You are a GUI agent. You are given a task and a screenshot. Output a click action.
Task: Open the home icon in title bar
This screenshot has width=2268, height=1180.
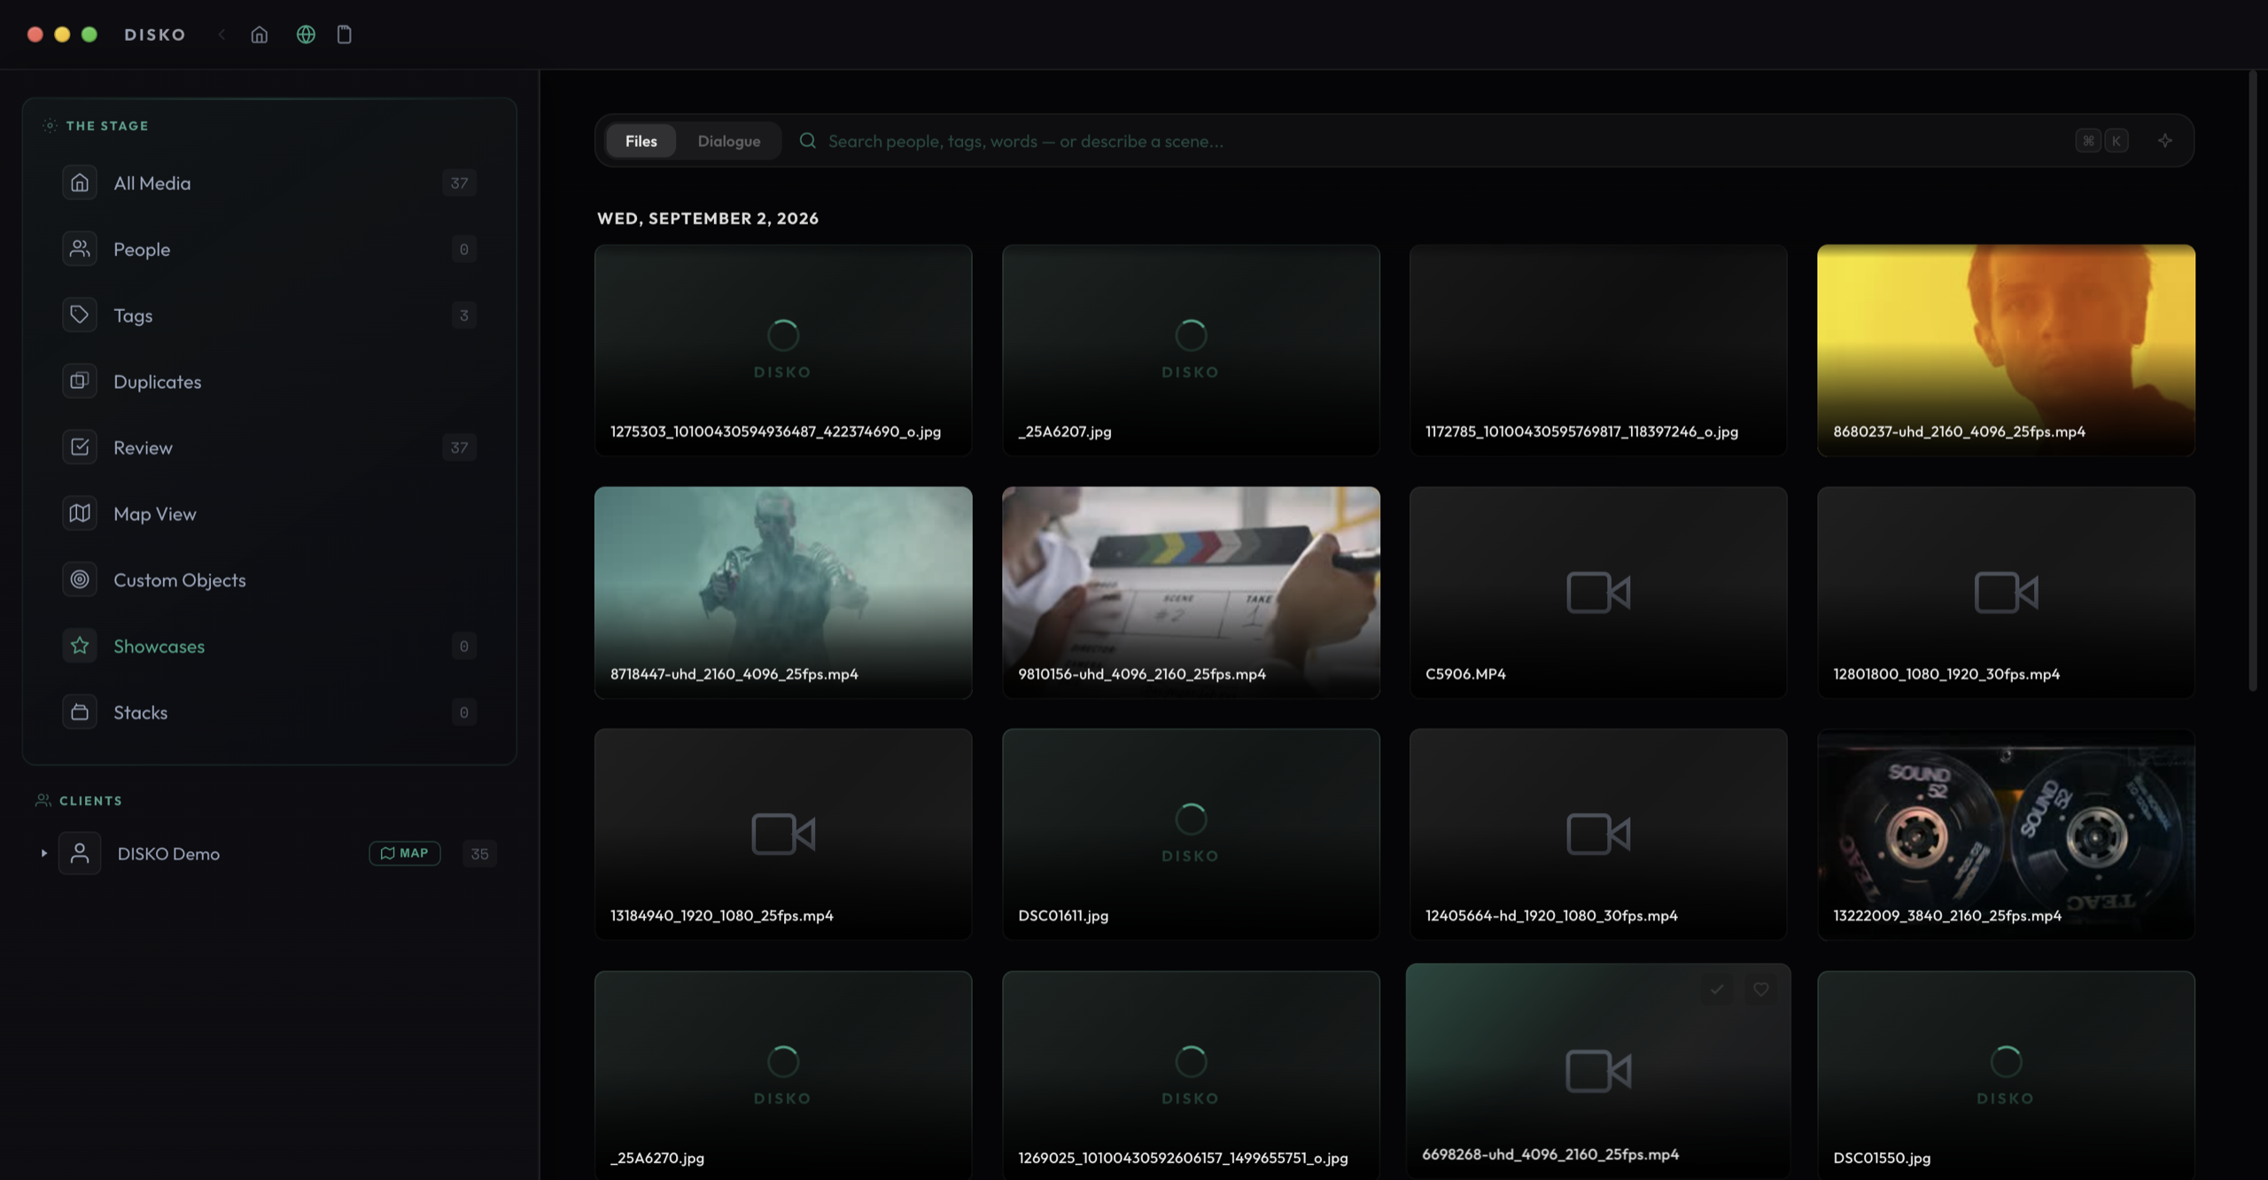pyautogui.click(x=259, y=35)
